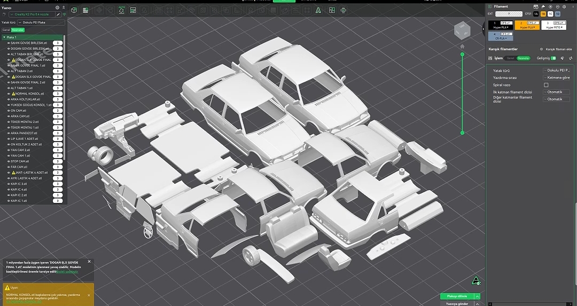The height and width of the screenshot is (306, 577).
Task: Open filament 4 CR-PLA dropdown
Action: pos(501,38)
